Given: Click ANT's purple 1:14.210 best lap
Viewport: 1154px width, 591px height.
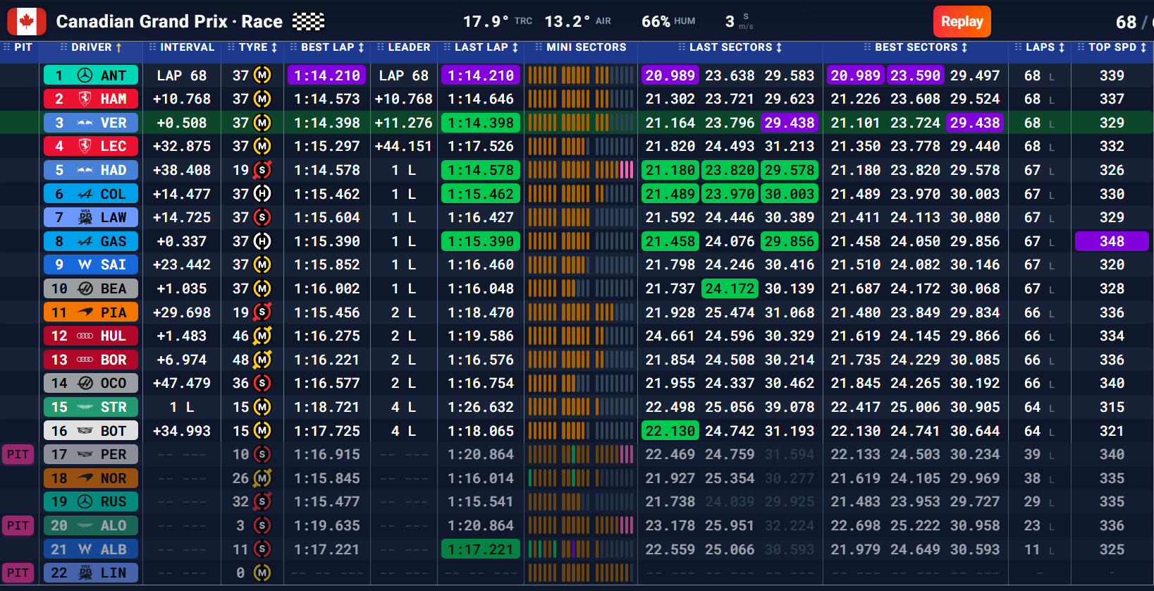Looking at the screenshot, I should point(327,75).
